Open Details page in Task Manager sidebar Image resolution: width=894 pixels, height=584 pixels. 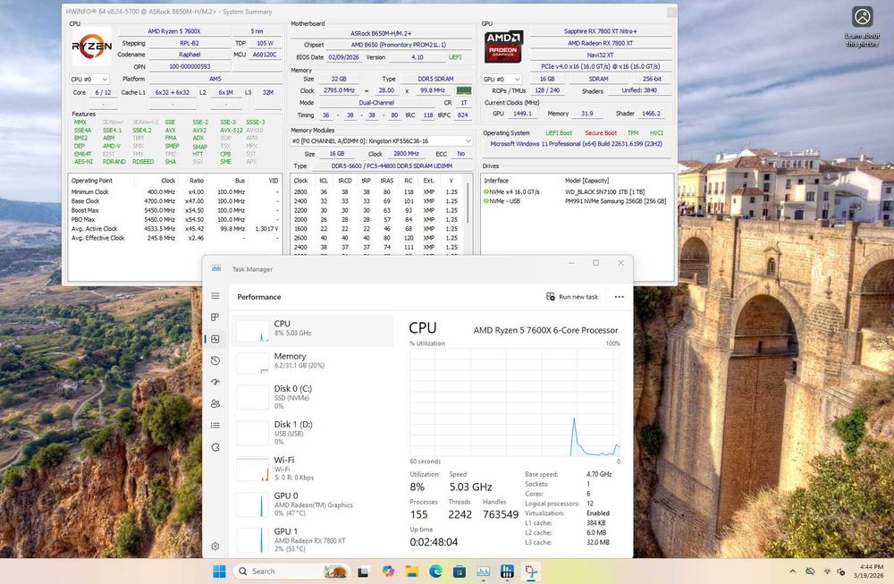point(215,426)
